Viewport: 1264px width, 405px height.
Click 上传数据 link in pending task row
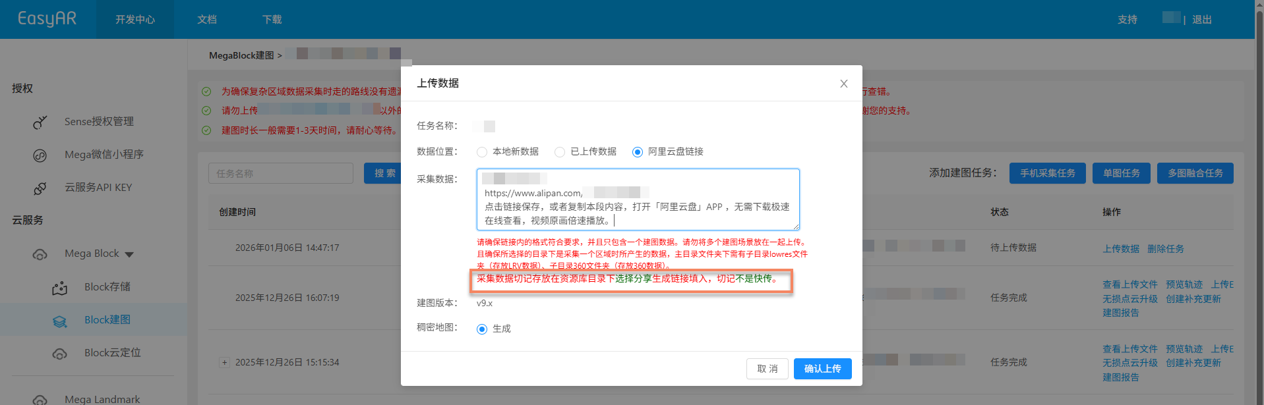[1121, 249]
